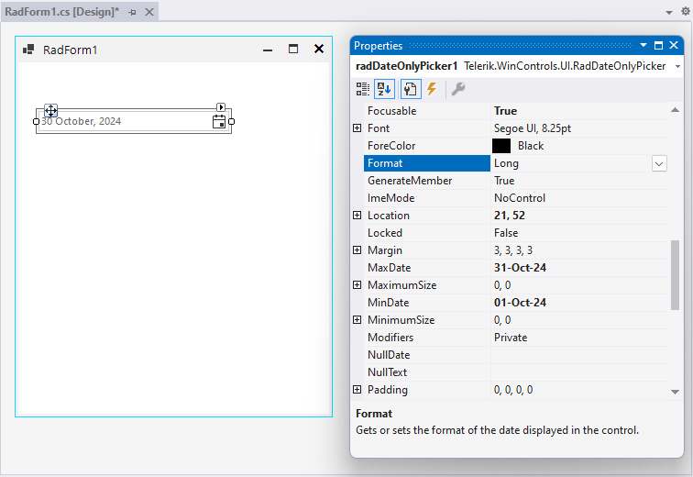Image resolution: width=693 pixels, height=477 pixels.
Task: Click the Margin value 3, 3, 3, 3
Action: 513,250
